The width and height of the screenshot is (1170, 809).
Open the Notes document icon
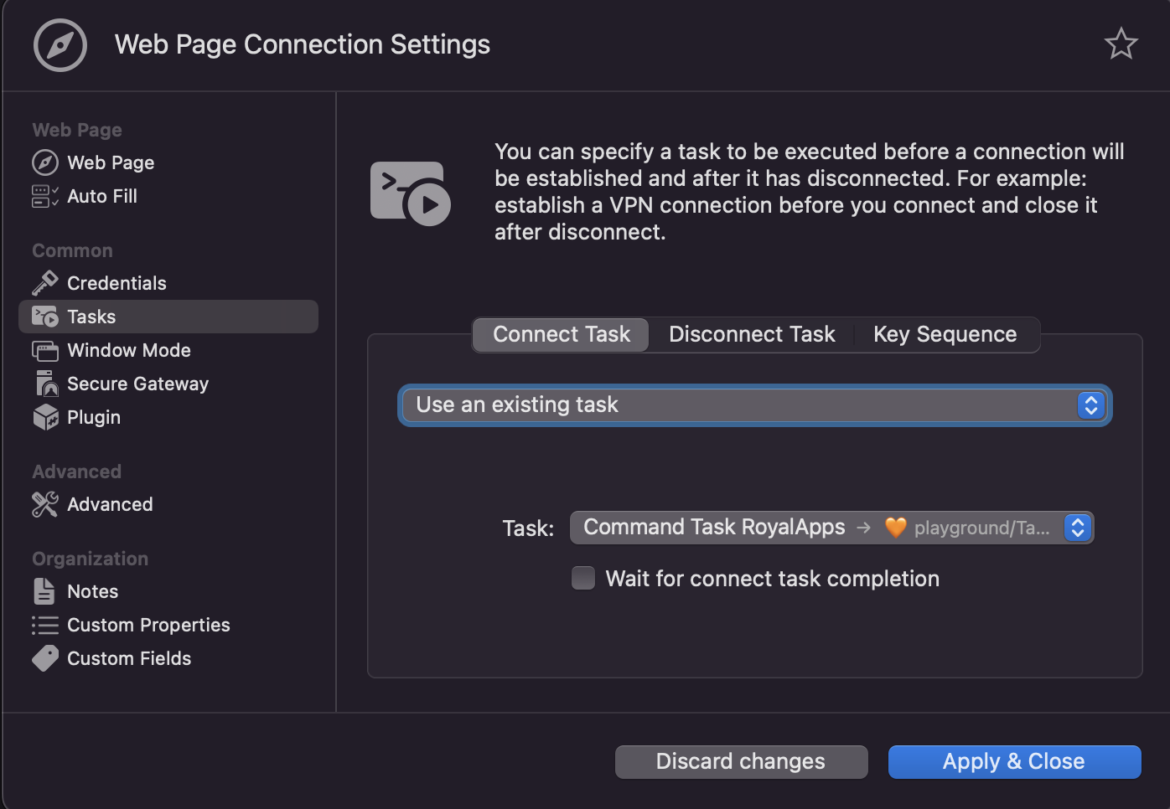coord(44,591)
